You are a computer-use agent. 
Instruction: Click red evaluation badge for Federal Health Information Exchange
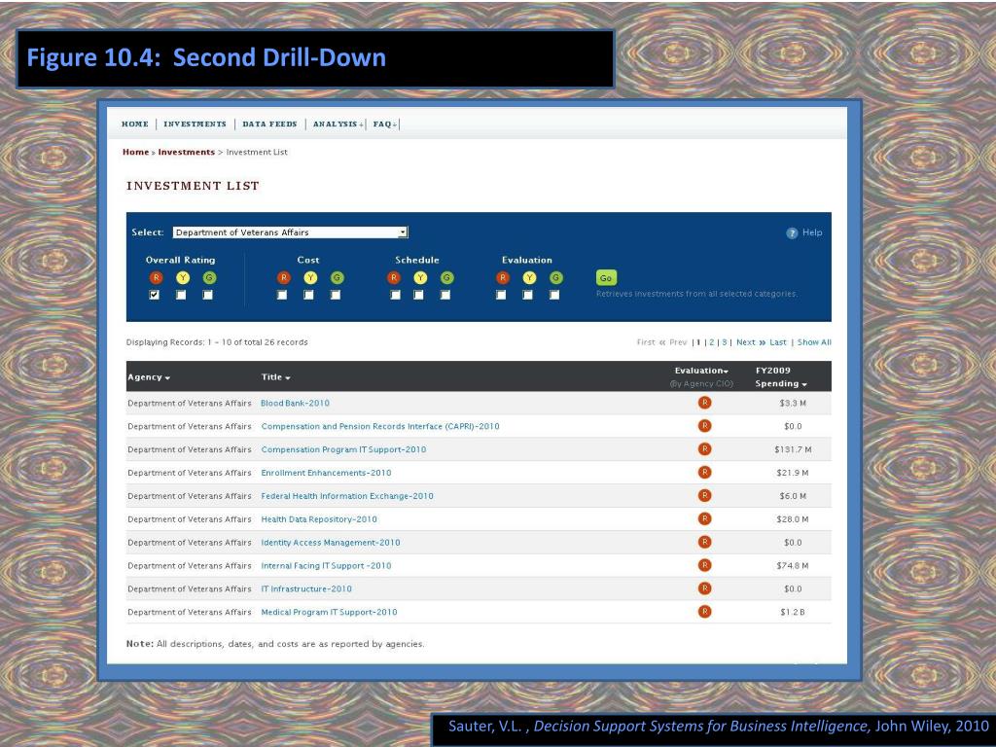pos(704,495)
